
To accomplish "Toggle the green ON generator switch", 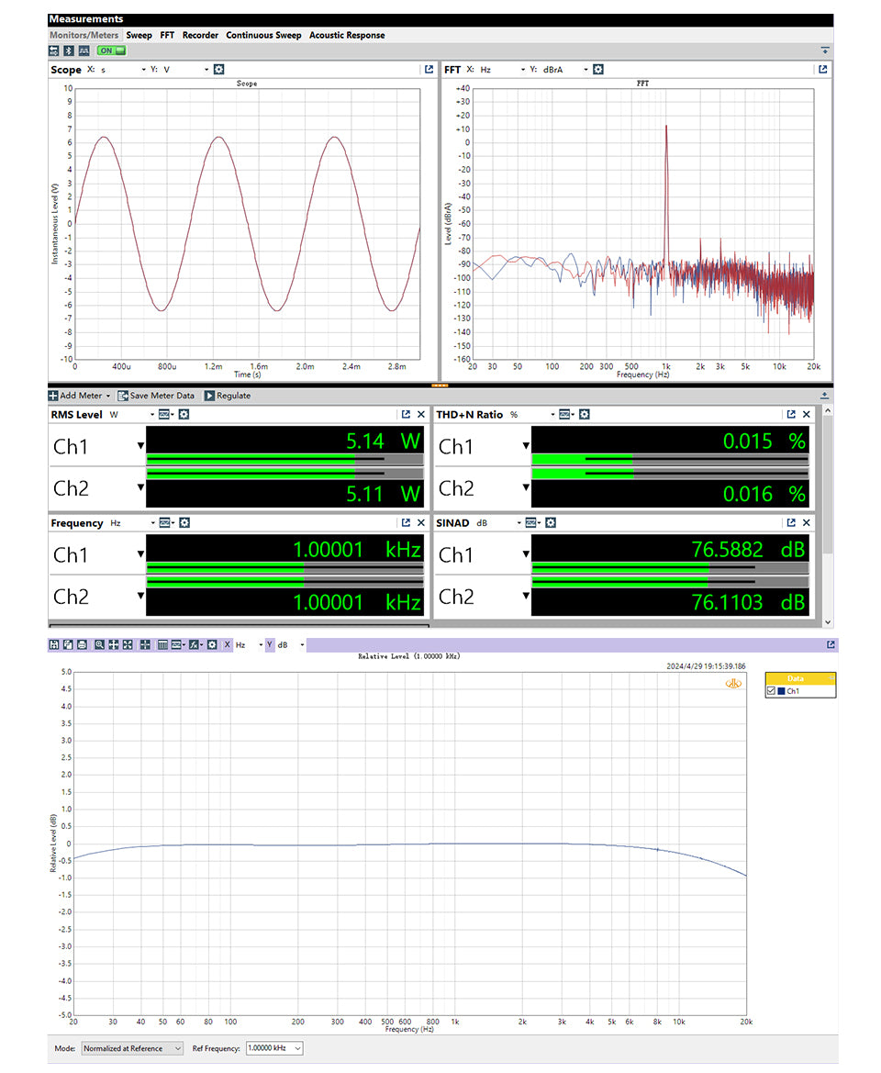I will coord(110,50).
